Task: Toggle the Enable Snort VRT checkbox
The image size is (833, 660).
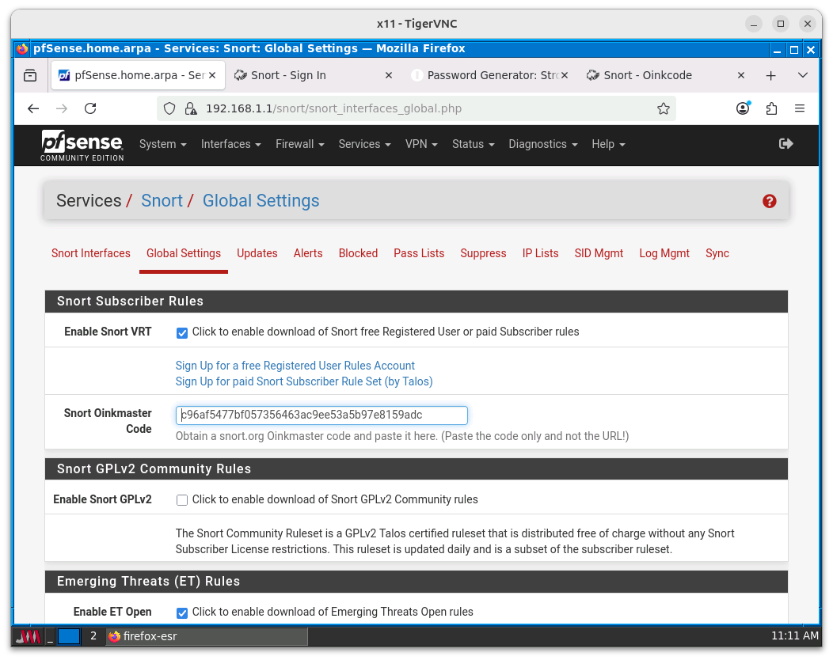Action: (182, 333)
